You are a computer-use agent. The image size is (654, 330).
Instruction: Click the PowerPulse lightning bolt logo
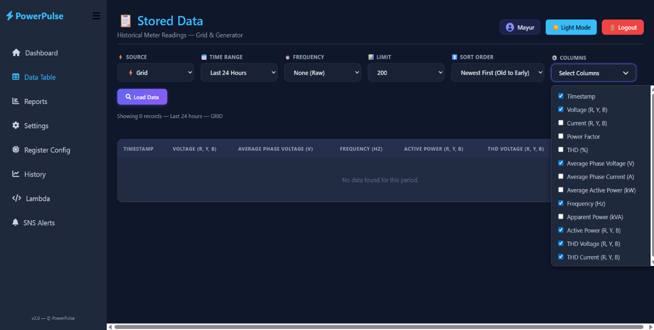(10, 16)
